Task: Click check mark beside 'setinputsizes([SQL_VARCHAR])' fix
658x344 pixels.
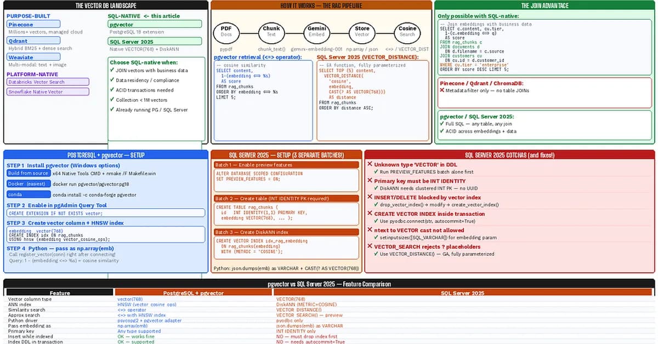Action: 376,237
